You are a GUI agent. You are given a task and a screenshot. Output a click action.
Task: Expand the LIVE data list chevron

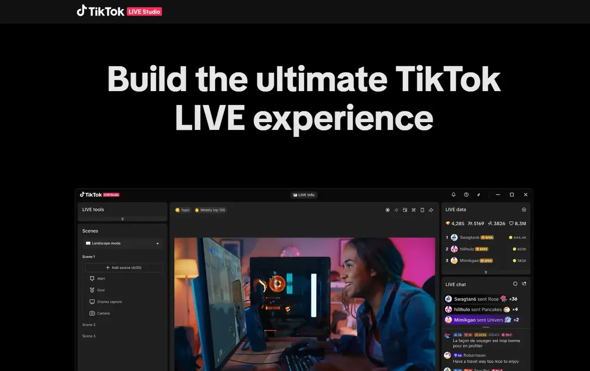point(486,272)
